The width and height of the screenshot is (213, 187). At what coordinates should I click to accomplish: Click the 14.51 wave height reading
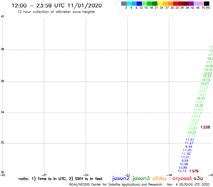coord(202,95)
